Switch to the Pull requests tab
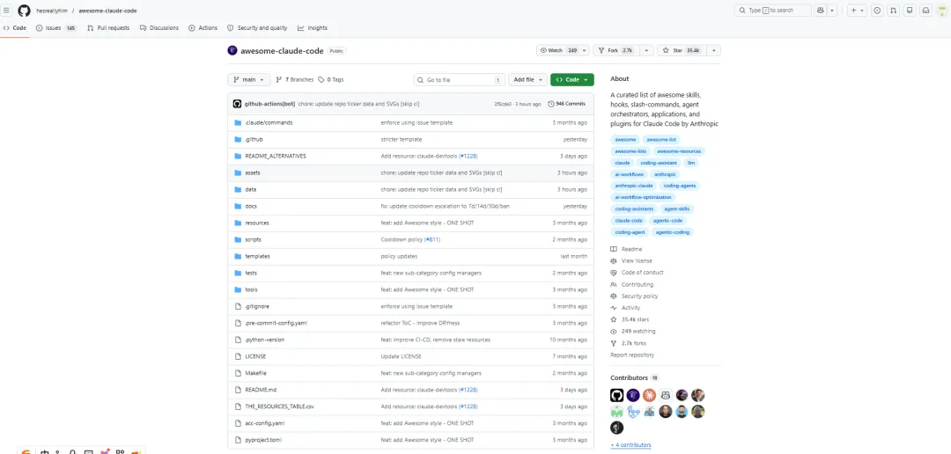The width and height of the screenshot is (951, 454). tap(108, 28)
